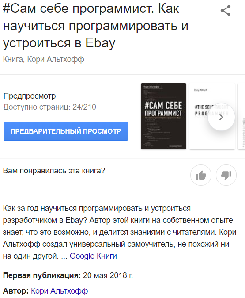Click the Автор: label
The image size is (245, 298).
[16, 291]
